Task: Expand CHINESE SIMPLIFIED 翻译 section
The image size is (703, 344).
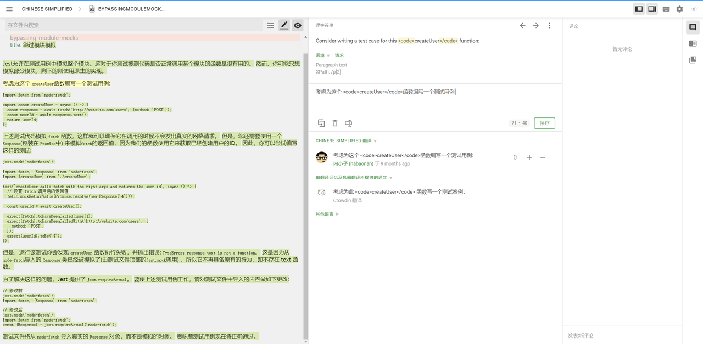Action: pos(346,141)
